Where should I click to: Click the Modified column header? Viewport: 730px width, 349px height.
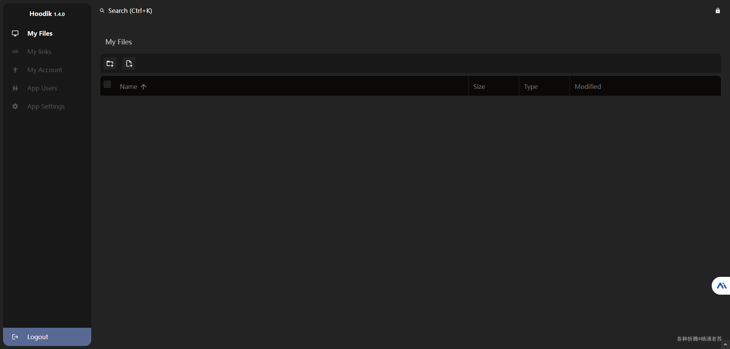[588, 87]
